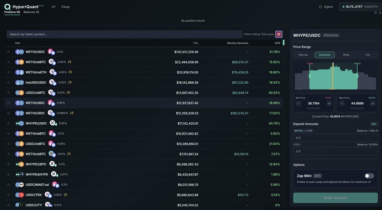The image size is (382, 210).
Task: Star the USDC/TRX pool
Action: 9,195
